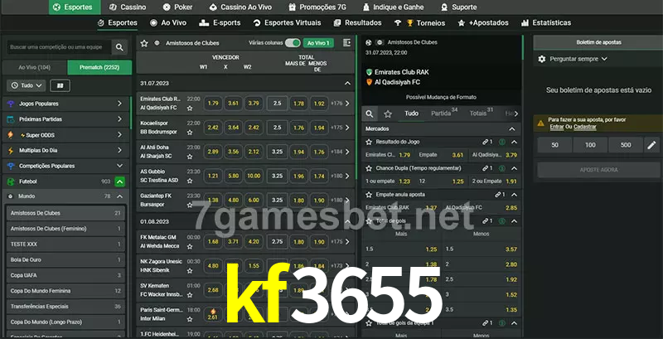The height and width of the screenshot is (339, 663).
Task: Open the Resultados tab
Action: (357, 23)
